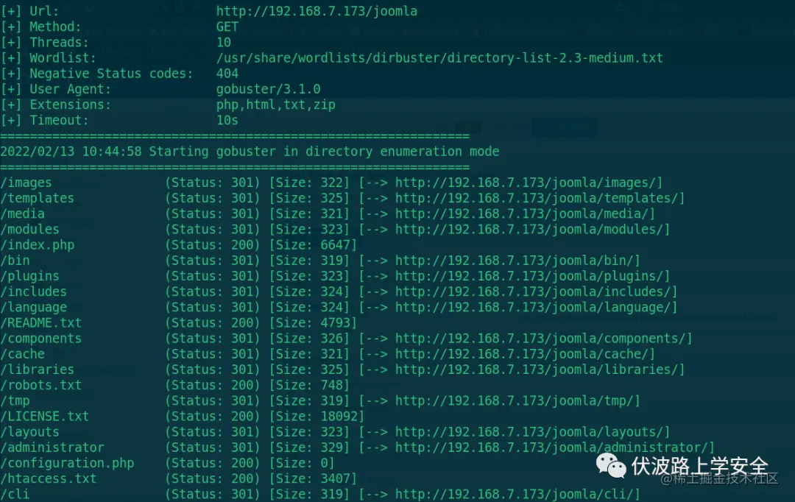Select the /images result path
795x502 pixels.
(26, 183)
